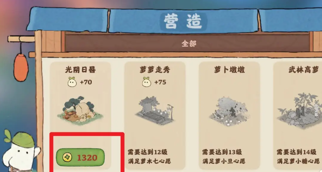Click the 光阴日晷 card title
The height and width of the screenshot is (172, 322).
tap(80, 70)
